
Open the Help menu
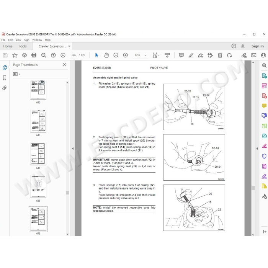click(x=48, y=40)
